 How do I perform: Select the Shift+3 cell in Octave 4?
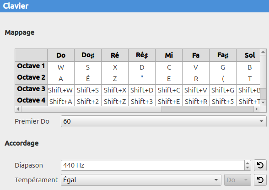(x=142, y=102)
